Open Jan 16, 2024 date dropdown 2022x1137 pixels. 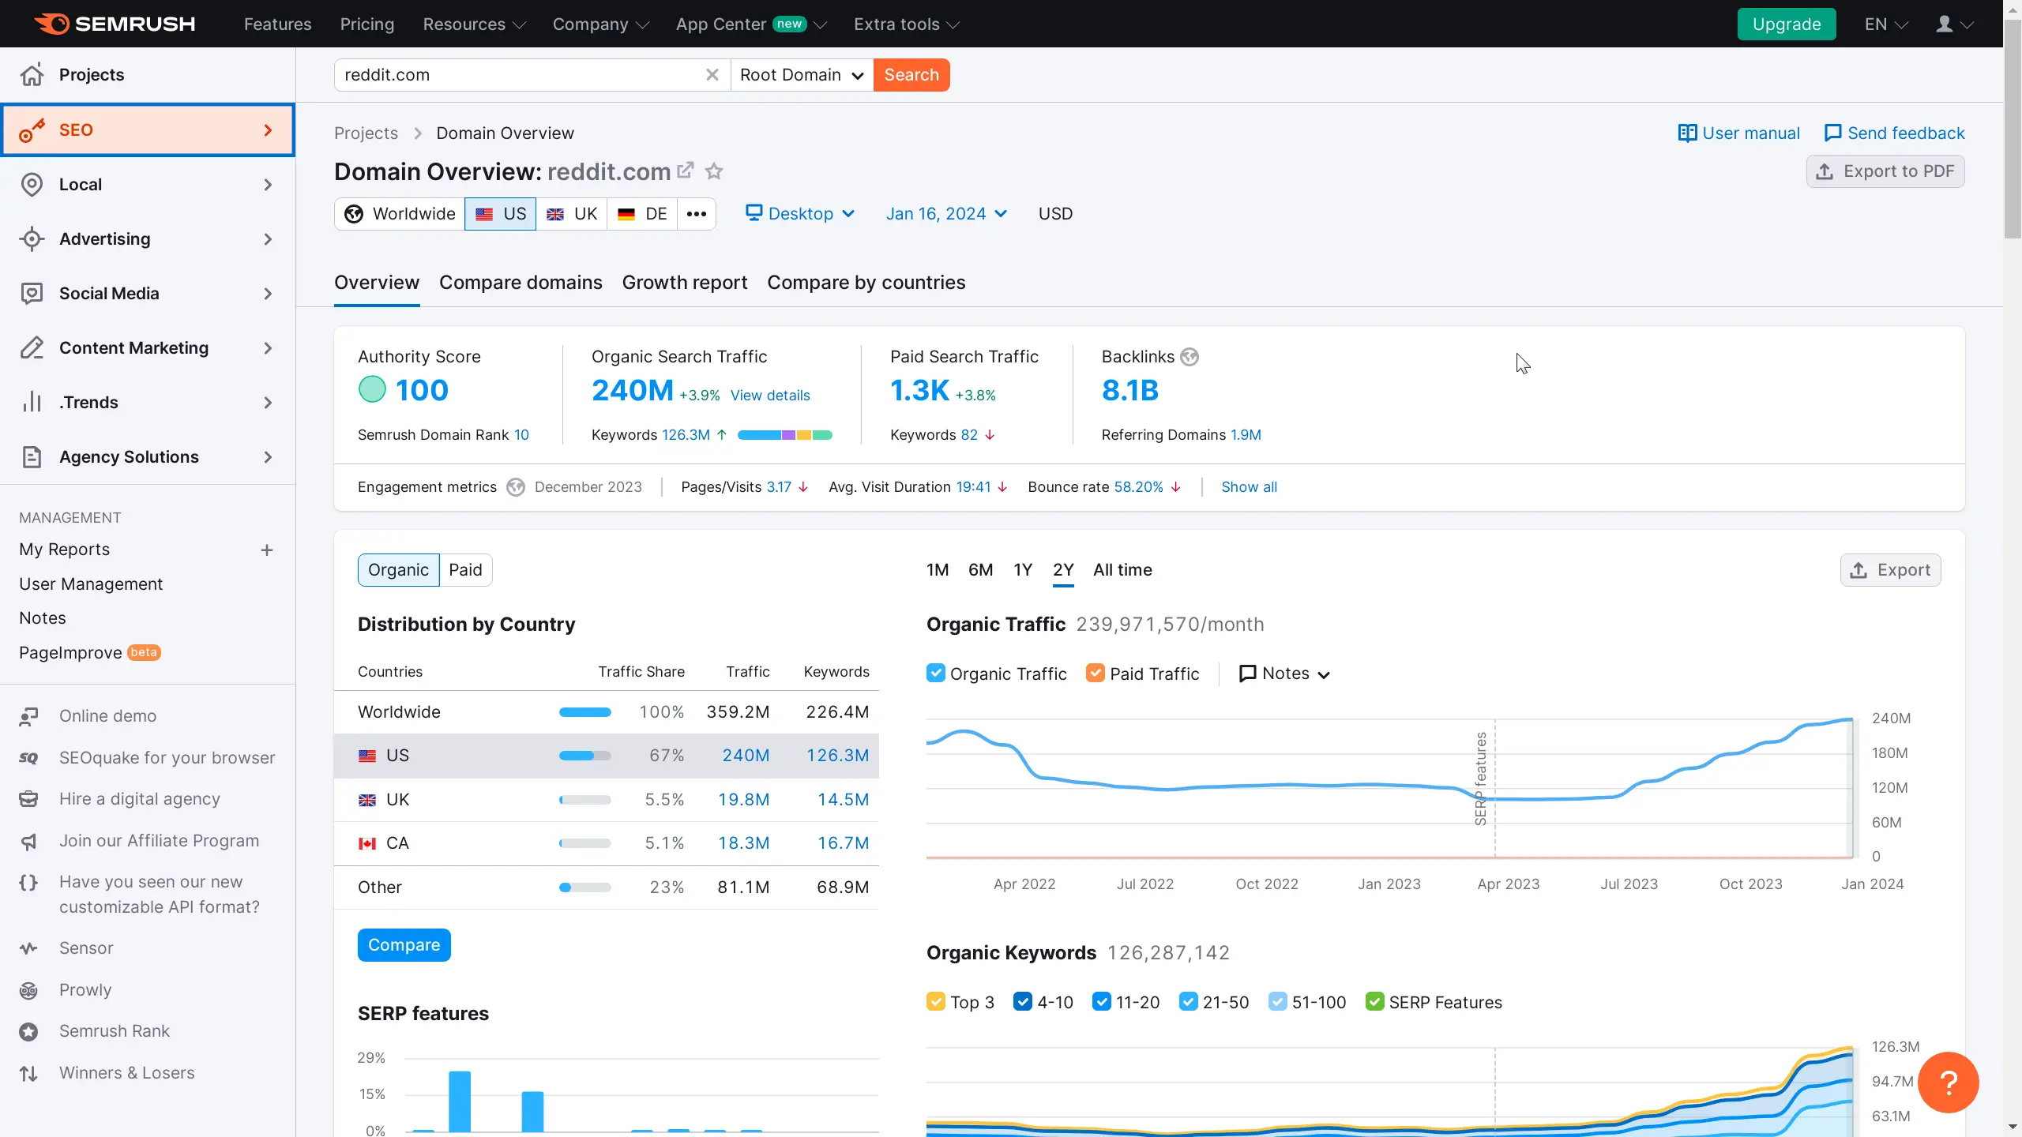click(x=946, y=214)
